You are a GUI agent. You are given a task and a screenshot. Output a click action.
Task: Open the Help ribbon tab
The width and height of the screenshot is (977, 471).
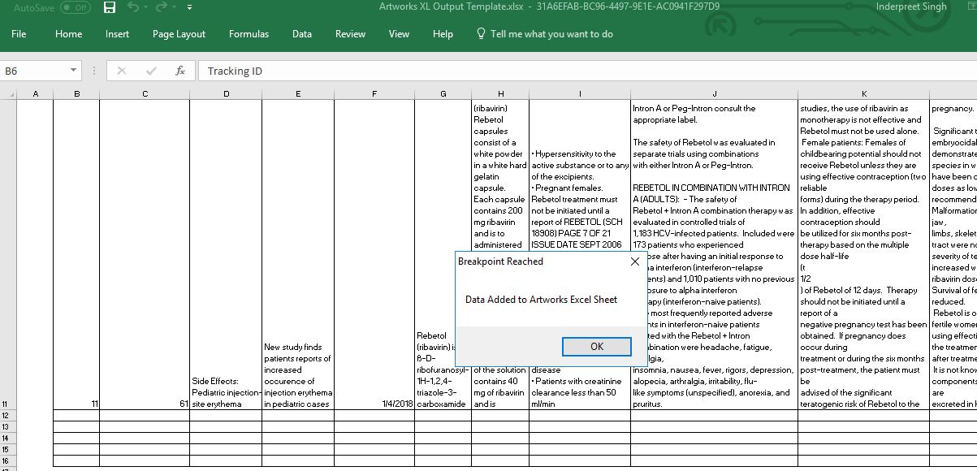click(443, 34)
